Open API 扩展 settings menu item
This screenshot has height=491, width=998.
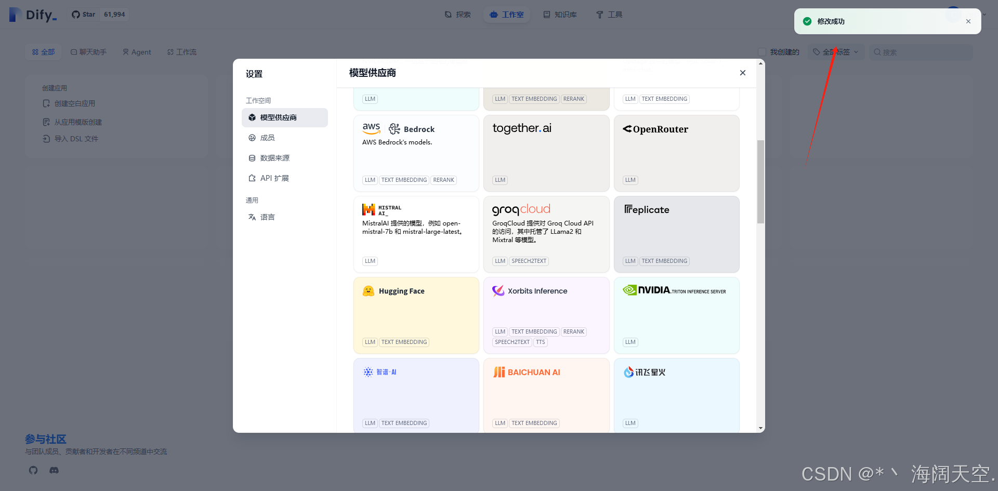[x=285, y=178]
